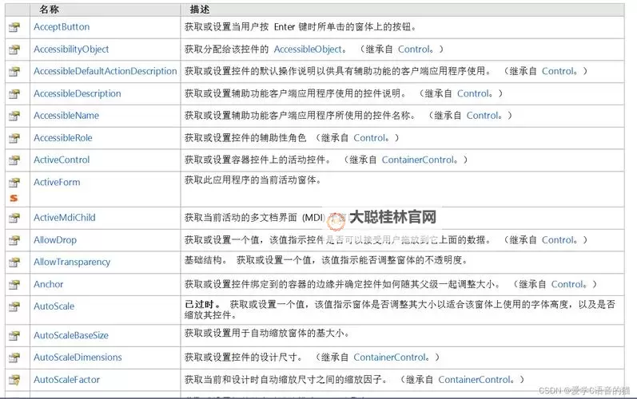Click the 名称 column header
The height and width of the screenshot is (399, 637).
coord(50,10)
